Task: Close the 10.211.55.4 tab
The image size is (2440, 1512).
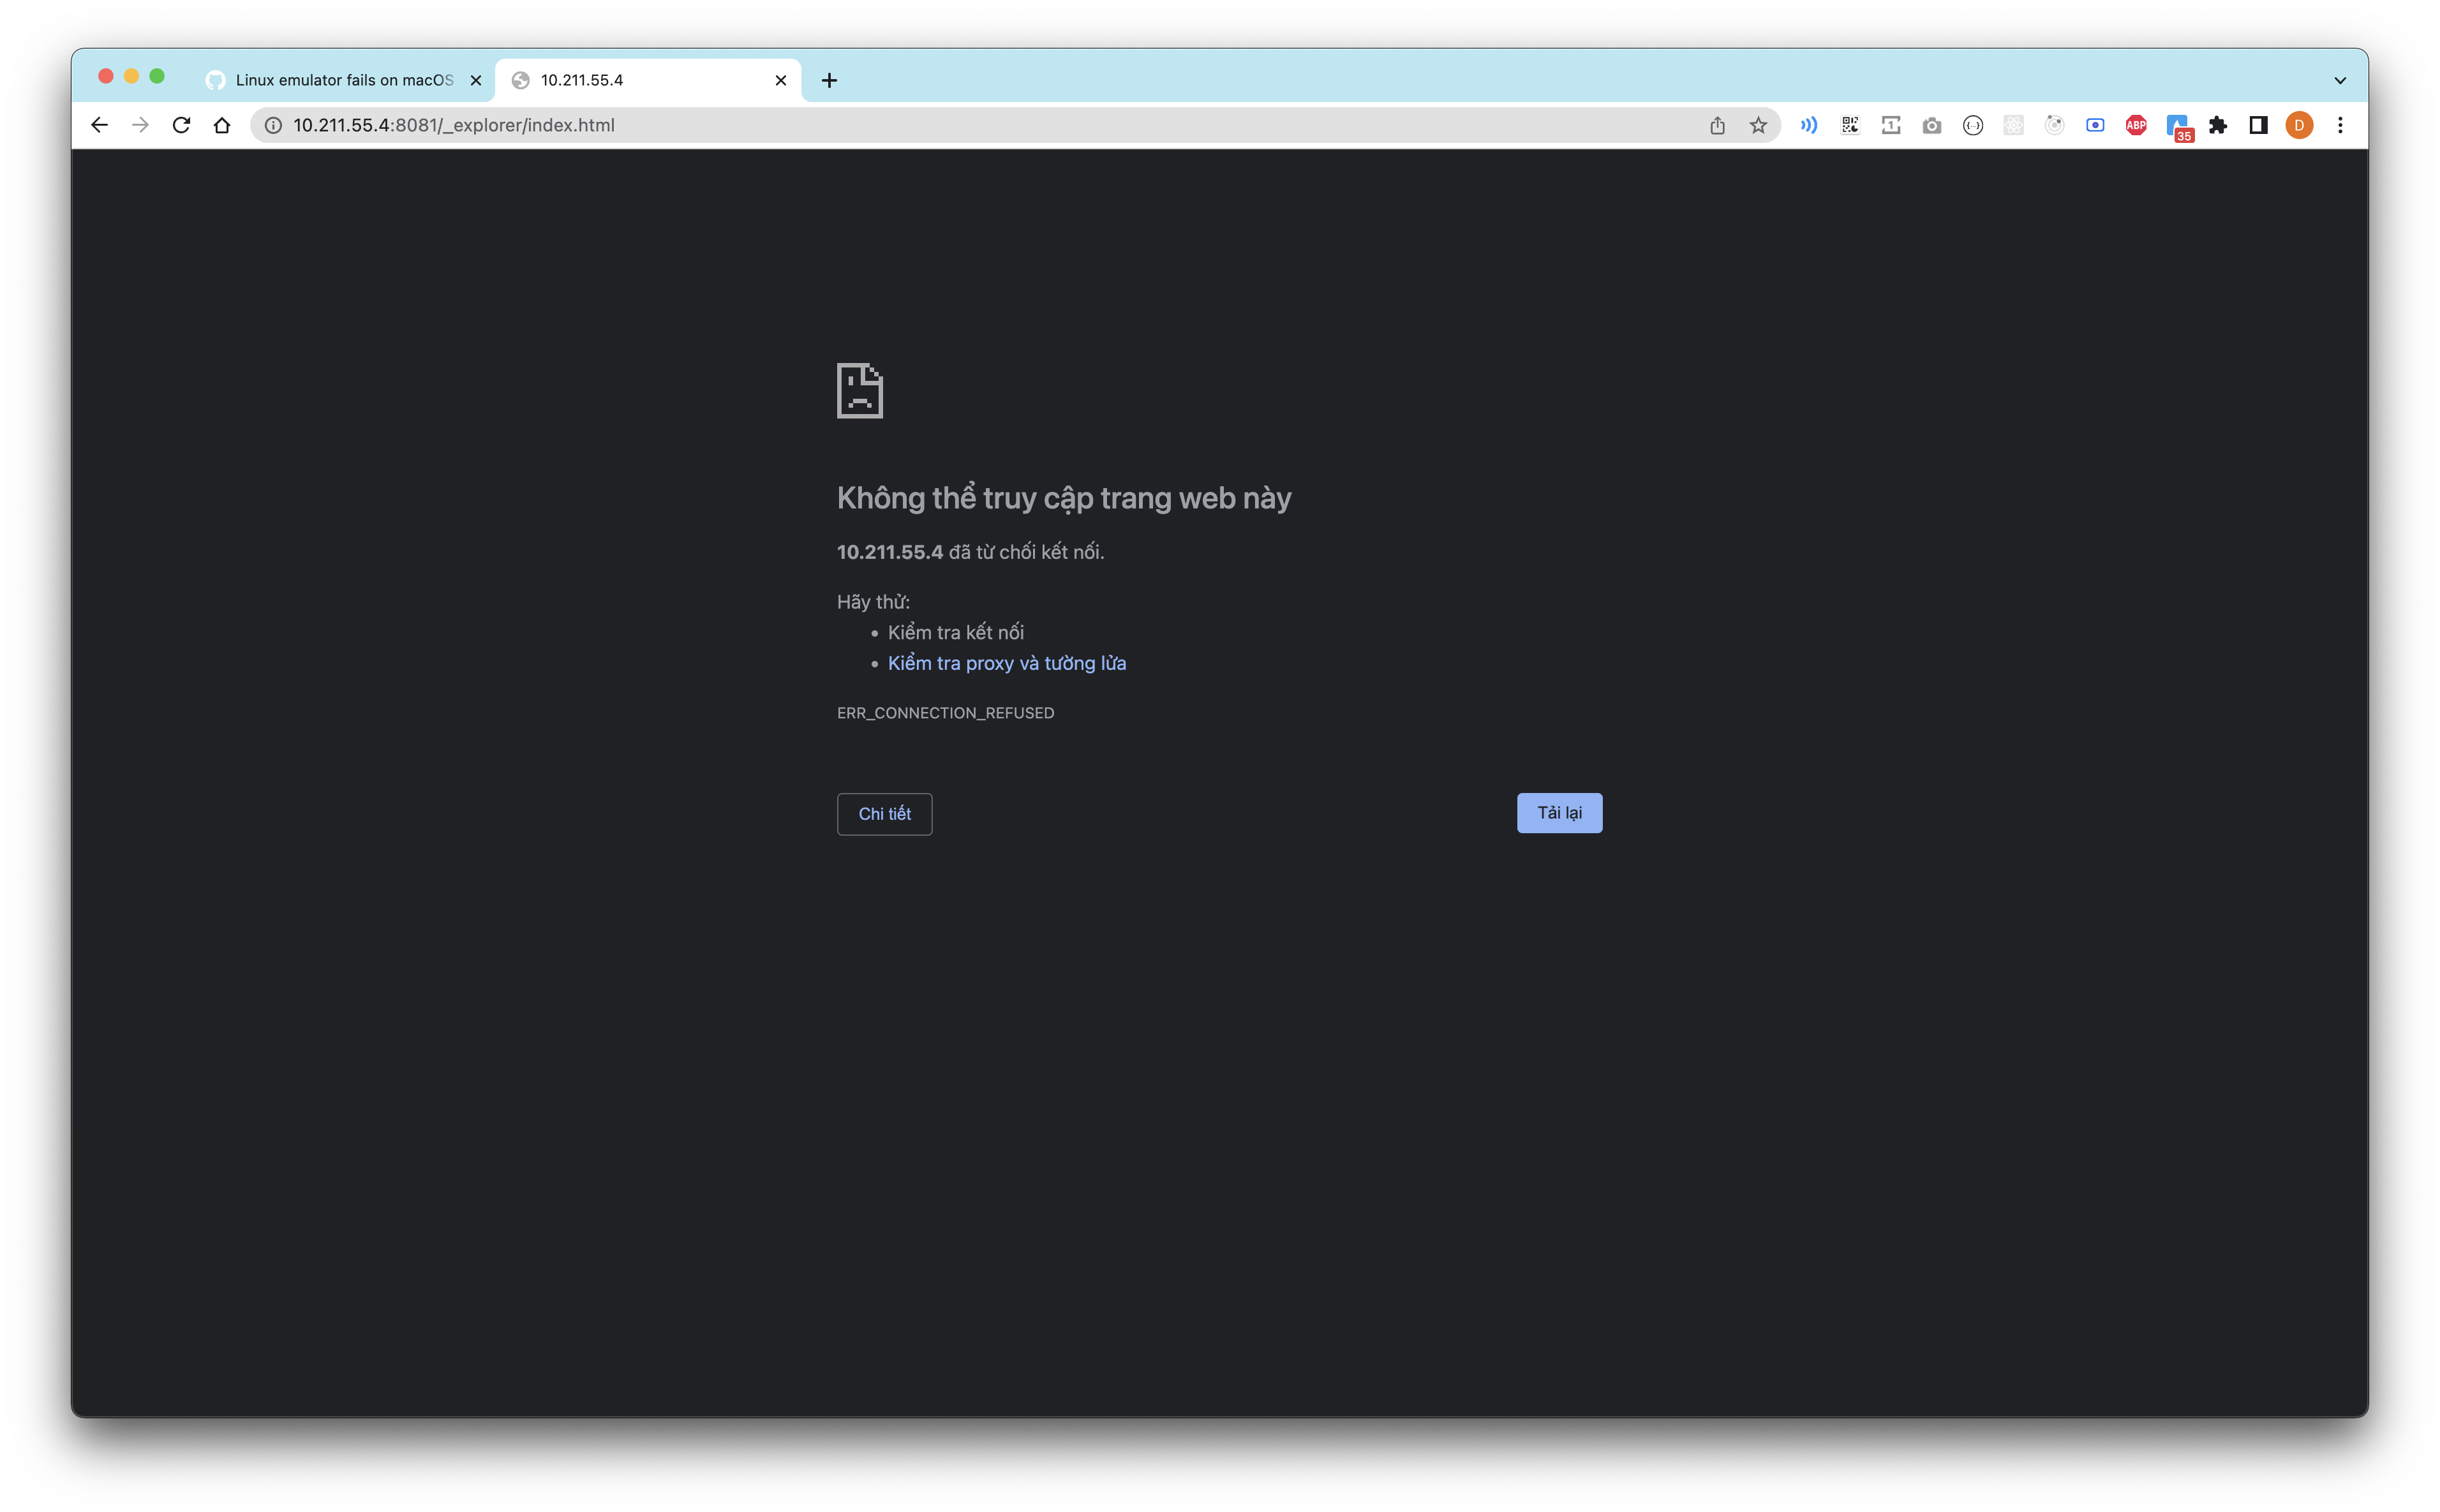Action: (780, 80)
